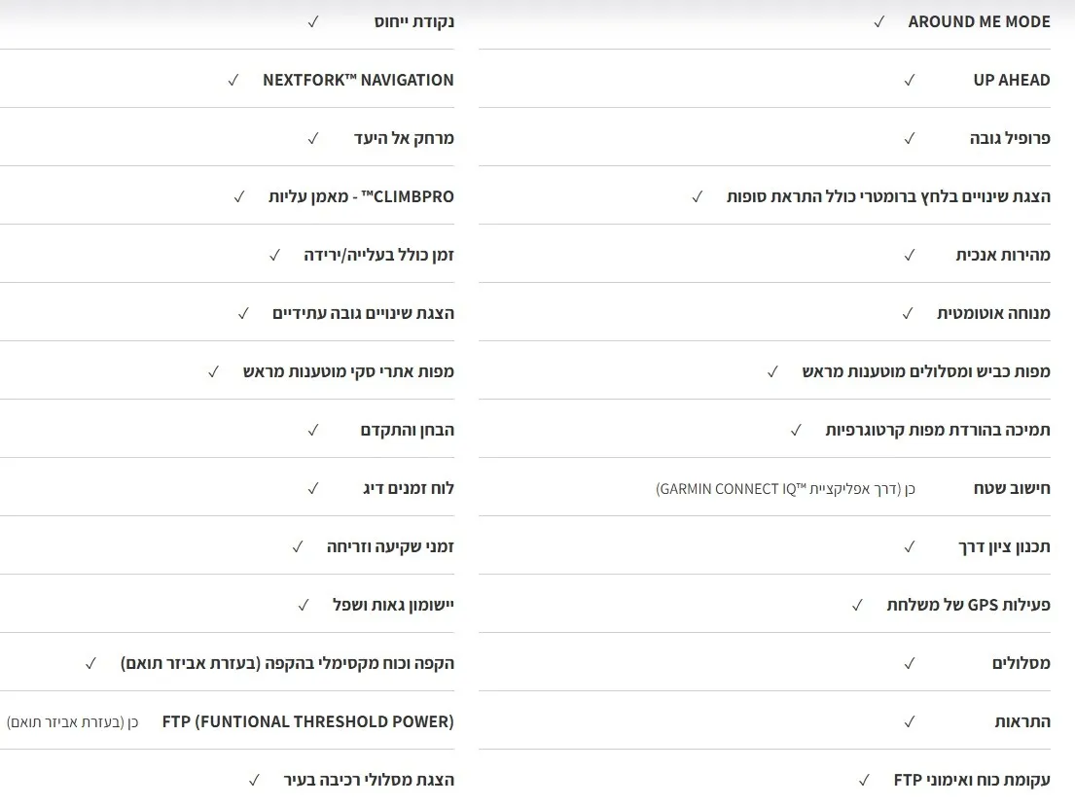Click the NEXTFORK NAVIGATION checkmark

(x=233, y=80)
